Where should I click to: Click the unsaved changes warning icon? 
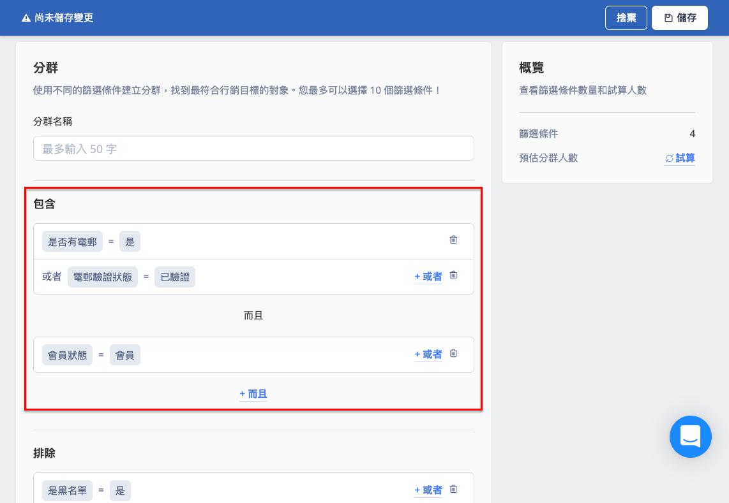coord(26,18)
